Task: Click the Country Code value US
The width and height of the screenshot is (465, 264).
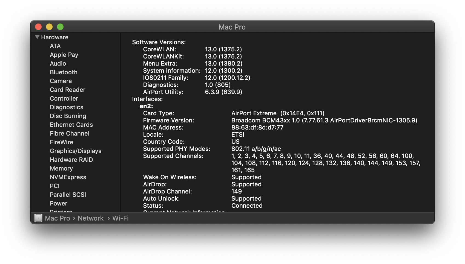Action: click(x=236, y=142)
